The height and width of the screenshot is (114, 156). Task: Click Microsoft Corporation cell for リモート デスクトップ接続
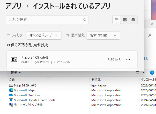(x=106, y=105)
